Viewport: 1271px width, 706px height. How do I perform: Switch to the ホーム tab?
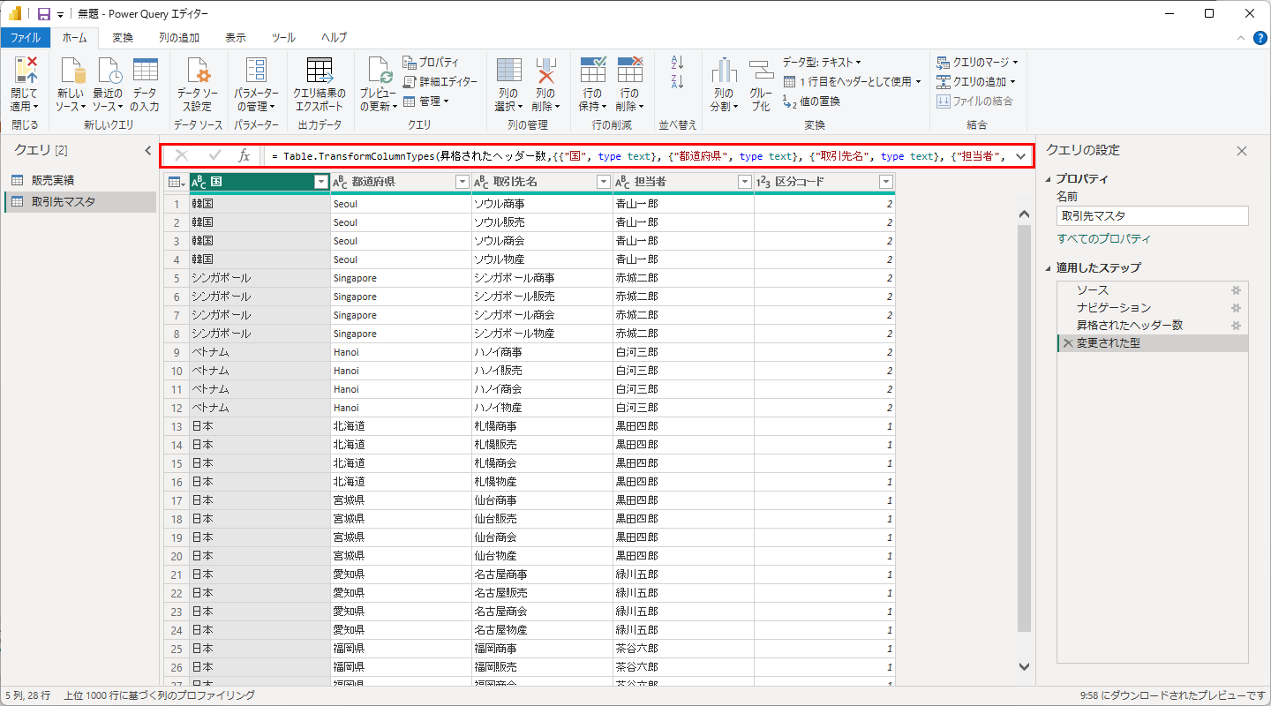75,37
